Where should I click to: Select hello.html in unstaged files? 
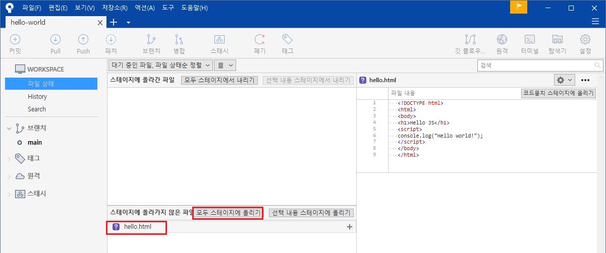tap(232, 227)
